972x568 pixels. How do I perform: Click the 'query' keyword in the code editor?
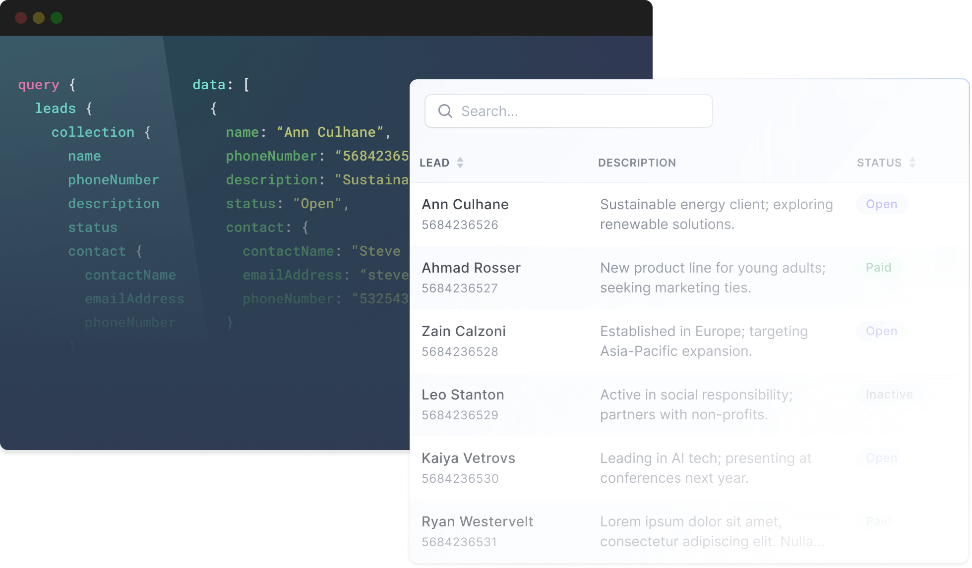click(x=39, y=84)
